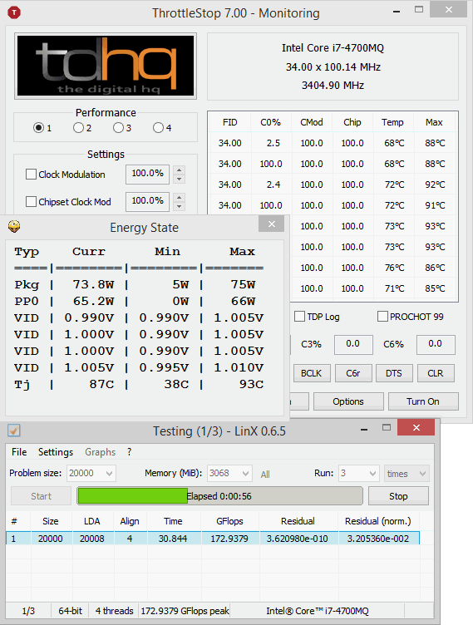Click the Time column header in LinX
This screenshot has height=625, width=473.
(x=173, y=521)
